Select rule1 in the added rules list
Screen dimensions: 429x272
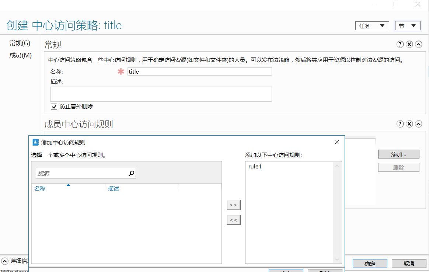tap(255, 167)
